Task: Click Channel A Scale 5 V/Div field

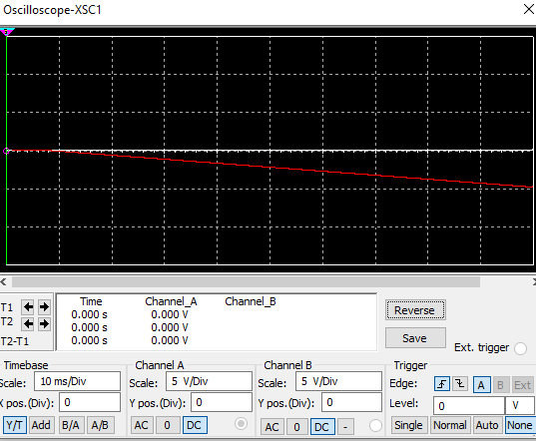Action: [x=209, y=381]
